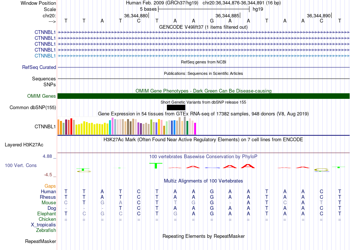The width and height of the screenshot is (350, 250).
Task: Click the 5 bases scale bar
Action: [204, 9]
